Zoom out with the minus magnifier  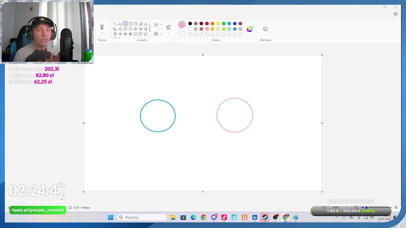pyautogui.click(x=357, y=207)
